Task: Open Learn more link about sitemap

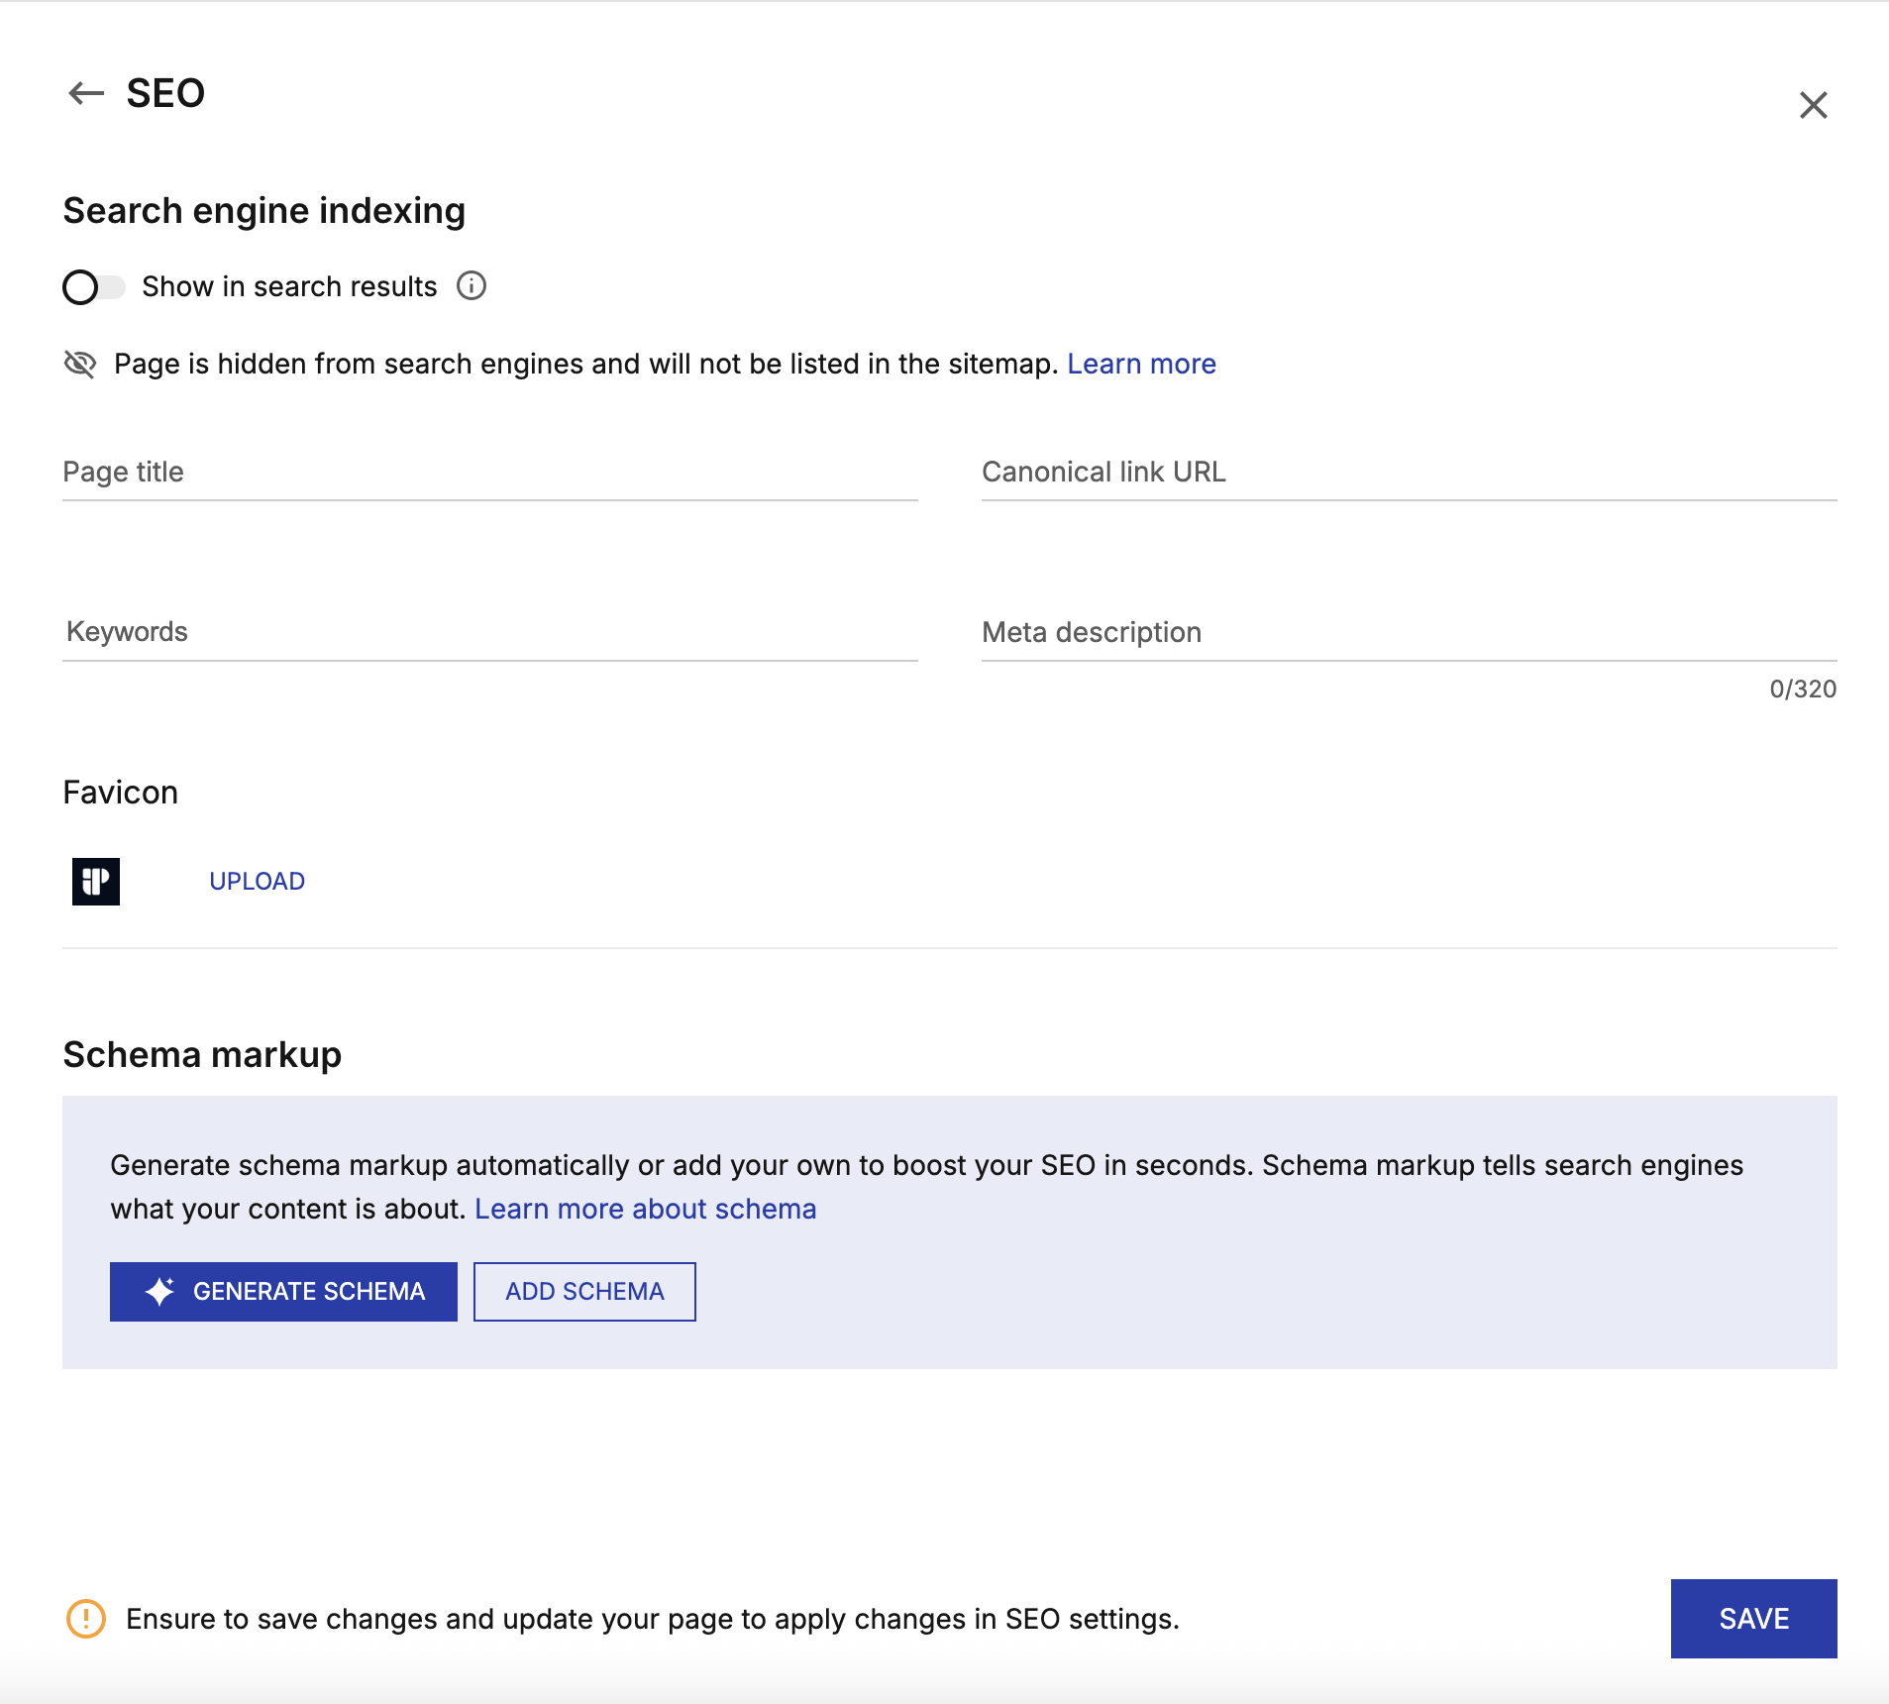Action: (1141, 364)
